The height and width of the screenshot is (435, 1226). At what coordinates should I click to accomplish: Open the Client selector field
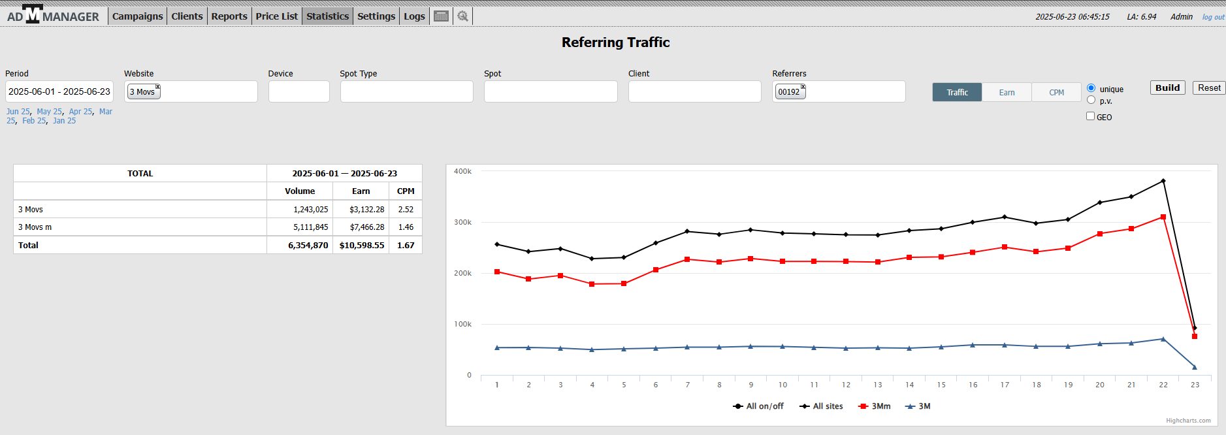(695, 91)
